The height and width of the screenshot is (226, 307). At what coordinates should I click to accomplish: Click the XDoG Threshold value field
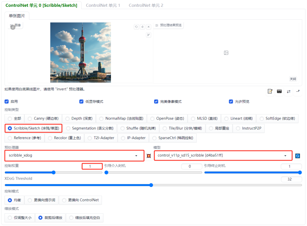click(x=291, y=179)
